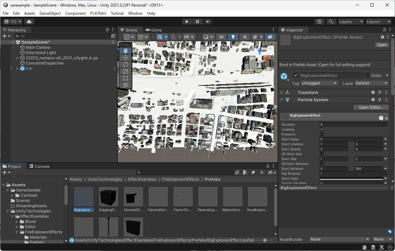Toggle the Prewarm checkbox

pyautogui.click(x=322, y=134)
